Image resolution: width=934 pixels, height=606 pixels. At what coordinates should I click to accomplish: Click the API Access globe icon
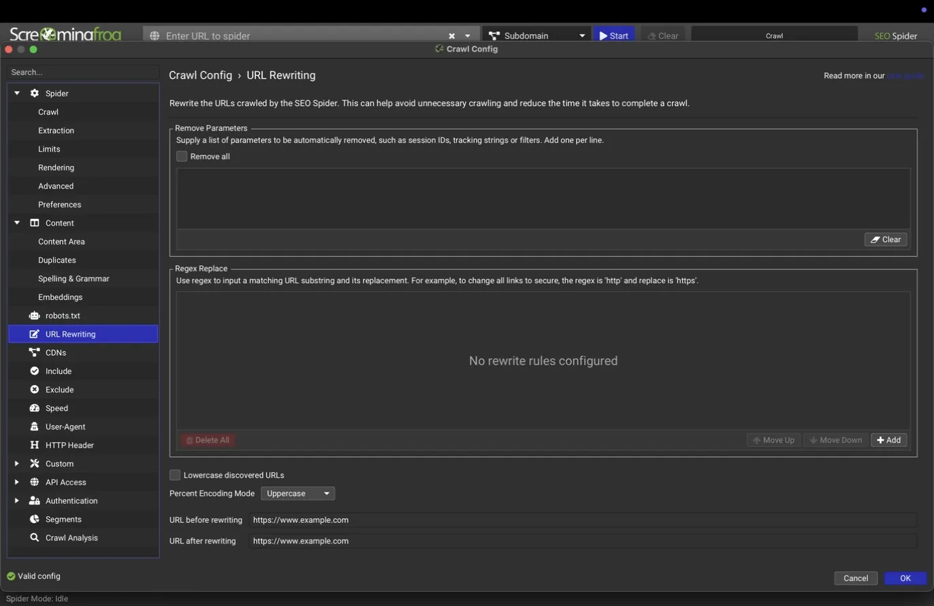[x=35, y=482]
